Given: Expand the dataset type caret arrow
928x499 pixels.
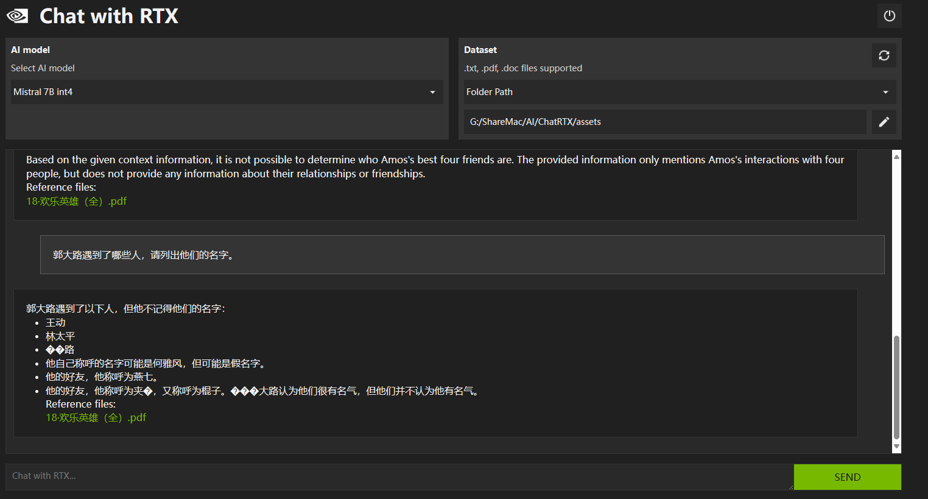Looking at the screenshot, I should pyautogui.click(x=885, y=93).
